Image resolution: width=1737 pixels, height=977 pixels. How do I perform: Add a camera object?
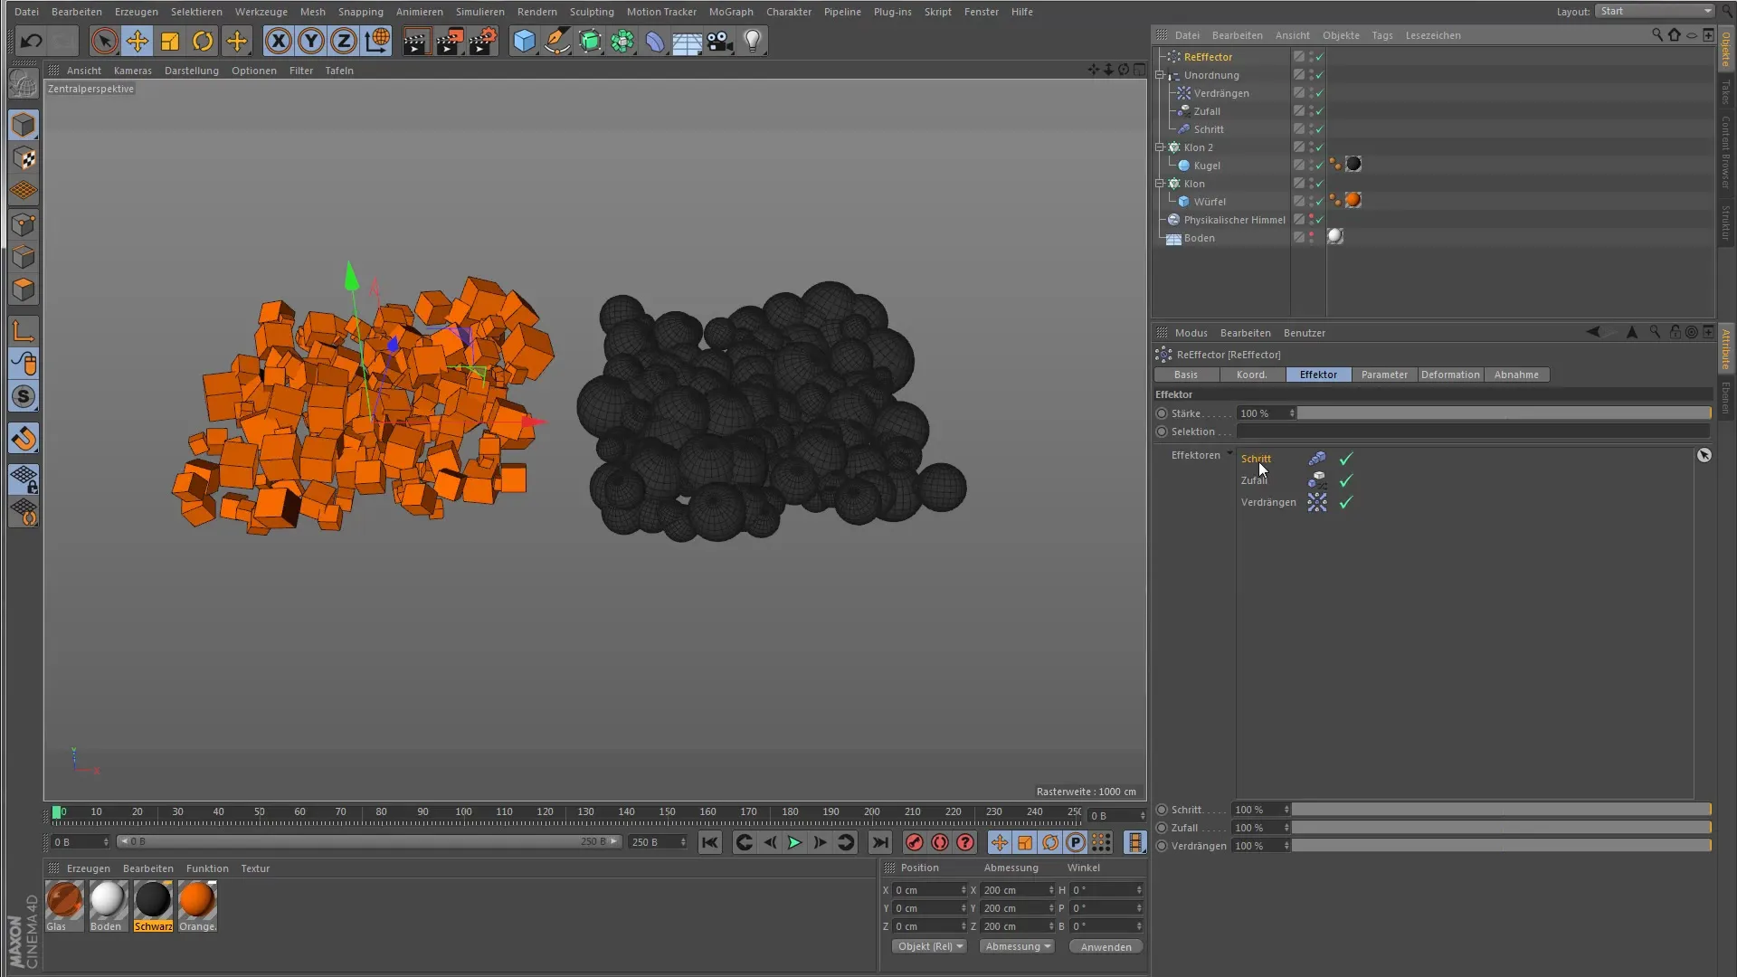720,41
